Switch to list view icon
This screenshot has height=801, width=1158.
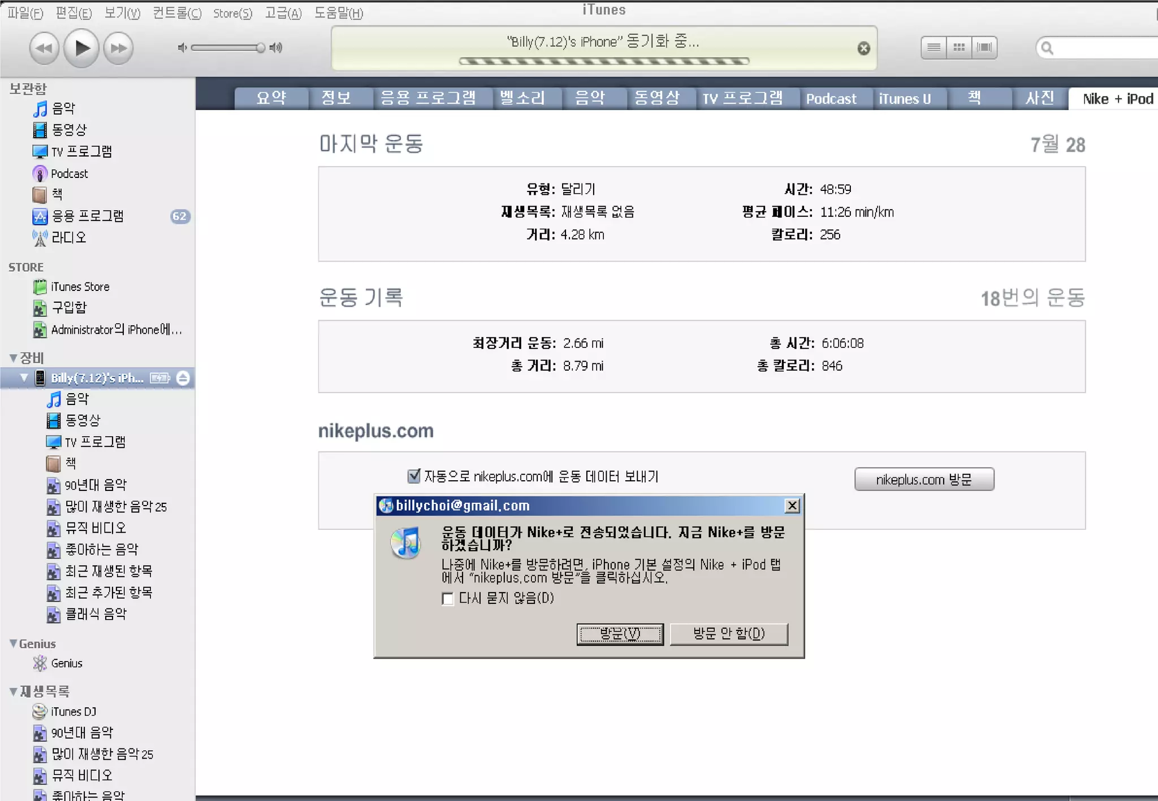[934, 47]
